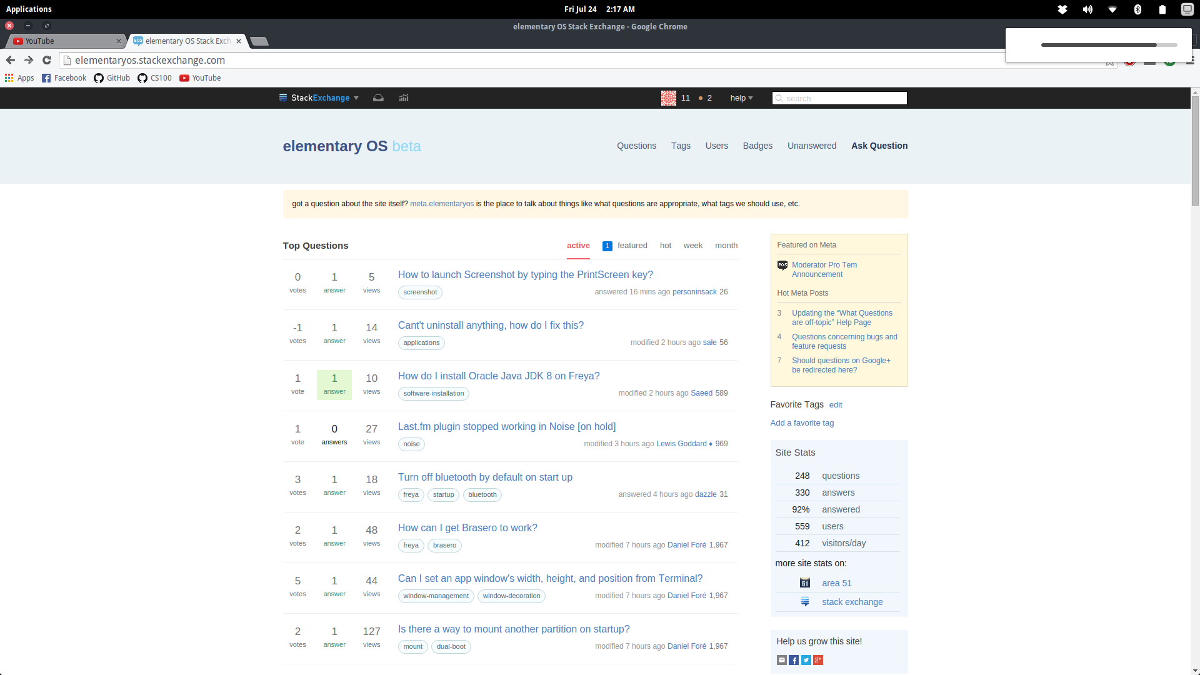Select the week questions tab
The image size is (1200, 675).
pyautogui.click(x=692, y=246)
